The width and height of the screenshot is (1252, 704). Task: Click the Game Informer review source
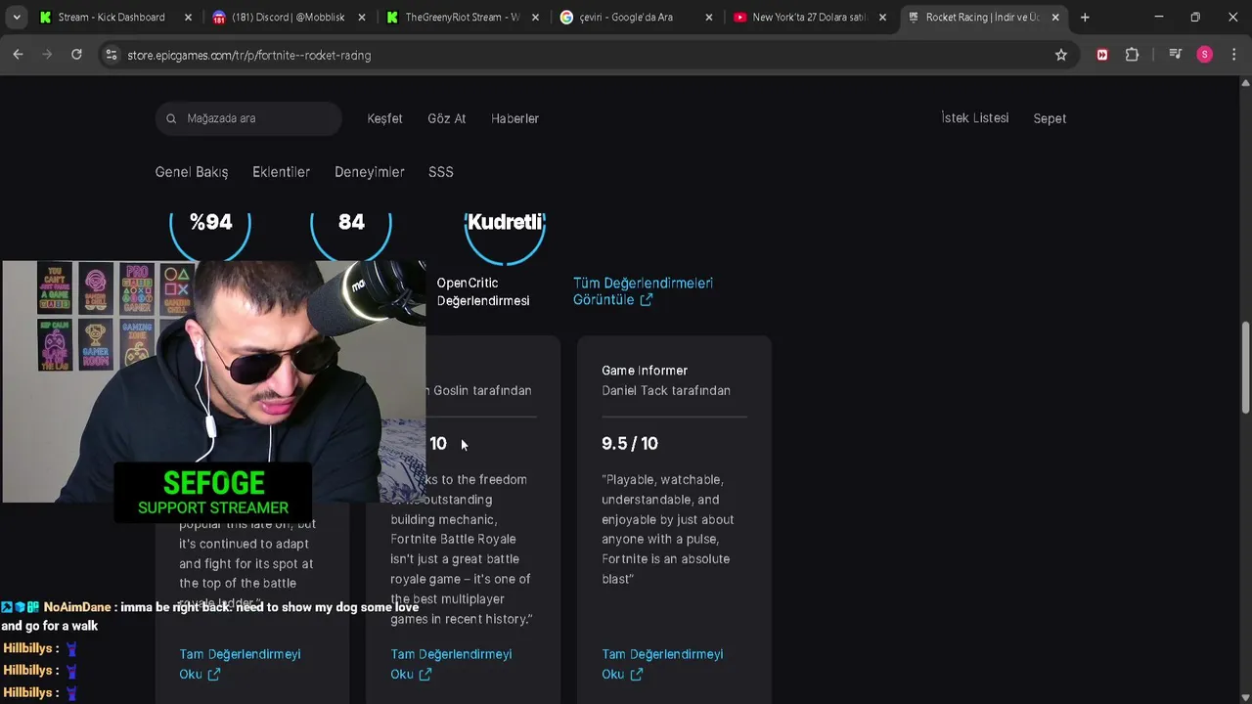click(x=645, y=371)
